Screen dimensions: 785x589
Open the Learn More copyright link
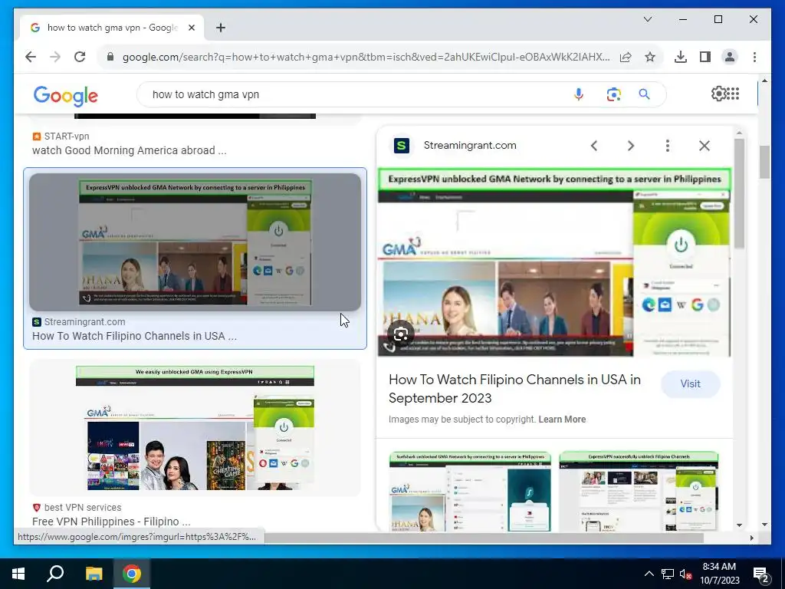pyautogui.click(x=562, y=420)
